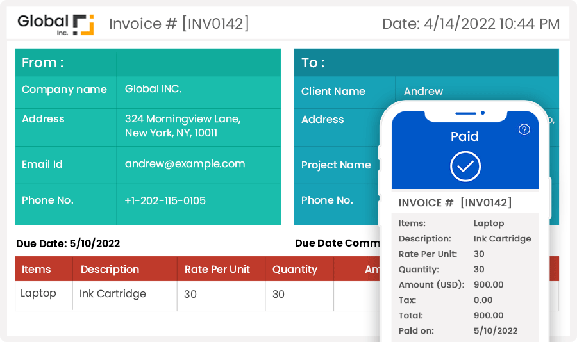Click the Due Date 5/10/2022 label
This screenshot has height=342, width=577.
[x=68, y=243]
